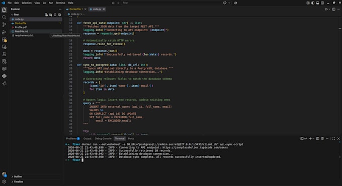The image size is (342, 186).
Task: Open the Extensions view
Action: pos(4,40)
